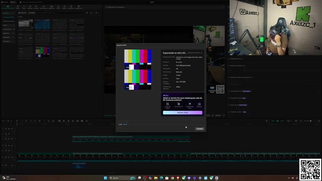Select Proyectos secundarios in the sidebar

(x=9, y=21)
